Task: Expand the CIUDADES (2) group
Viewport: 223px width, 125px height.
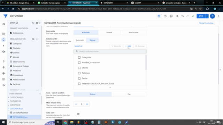Action: (x=9, y=101)
